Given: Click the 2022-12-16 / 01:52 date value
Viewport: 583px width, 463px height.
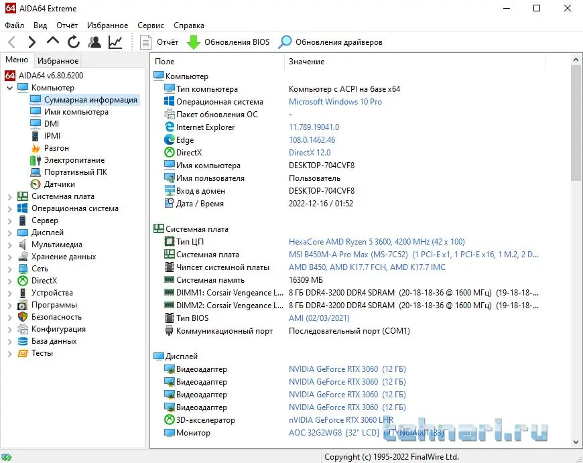Looking at the screenshot, I should 321,204.
